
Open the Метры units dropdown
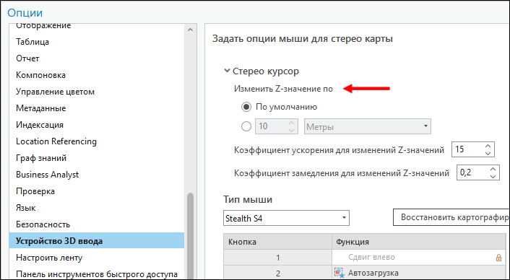tap(368, 126)
